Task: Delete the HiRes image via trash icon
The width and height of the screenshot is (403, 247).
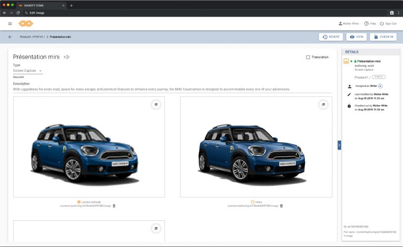Action: (281, 206)
